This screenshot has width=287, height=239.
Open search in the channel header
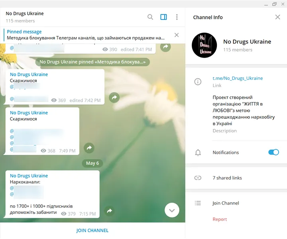150,17
